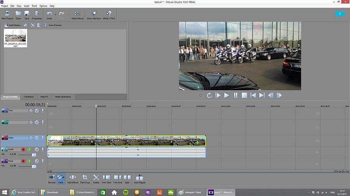Play the video preview
The width and height of the screenshot is (350, 196).
tap(227, 95)
